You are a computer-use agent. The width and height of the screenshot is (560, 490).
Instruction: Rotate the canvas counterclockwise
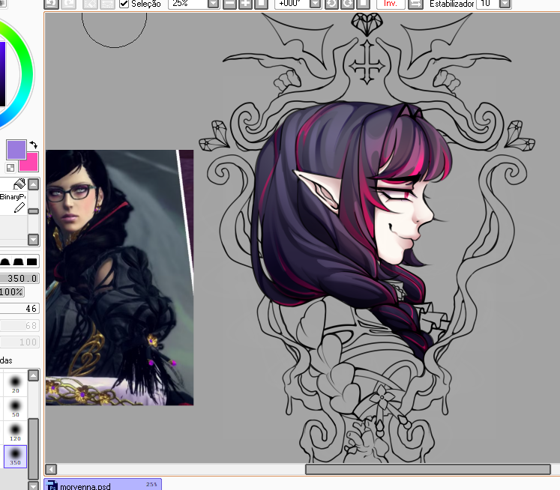click(332, 4)
